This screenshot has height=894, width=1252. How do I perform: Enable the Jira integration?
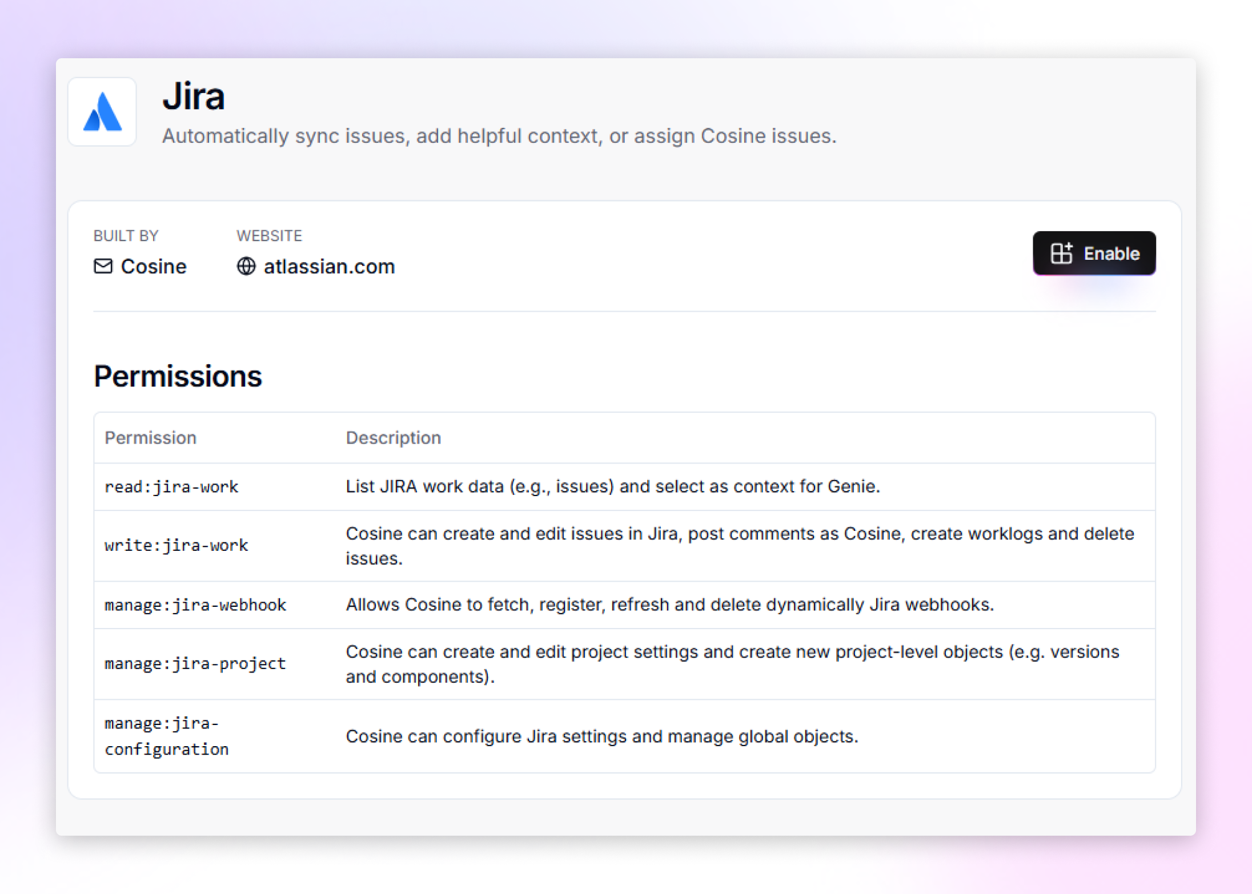1094,253
